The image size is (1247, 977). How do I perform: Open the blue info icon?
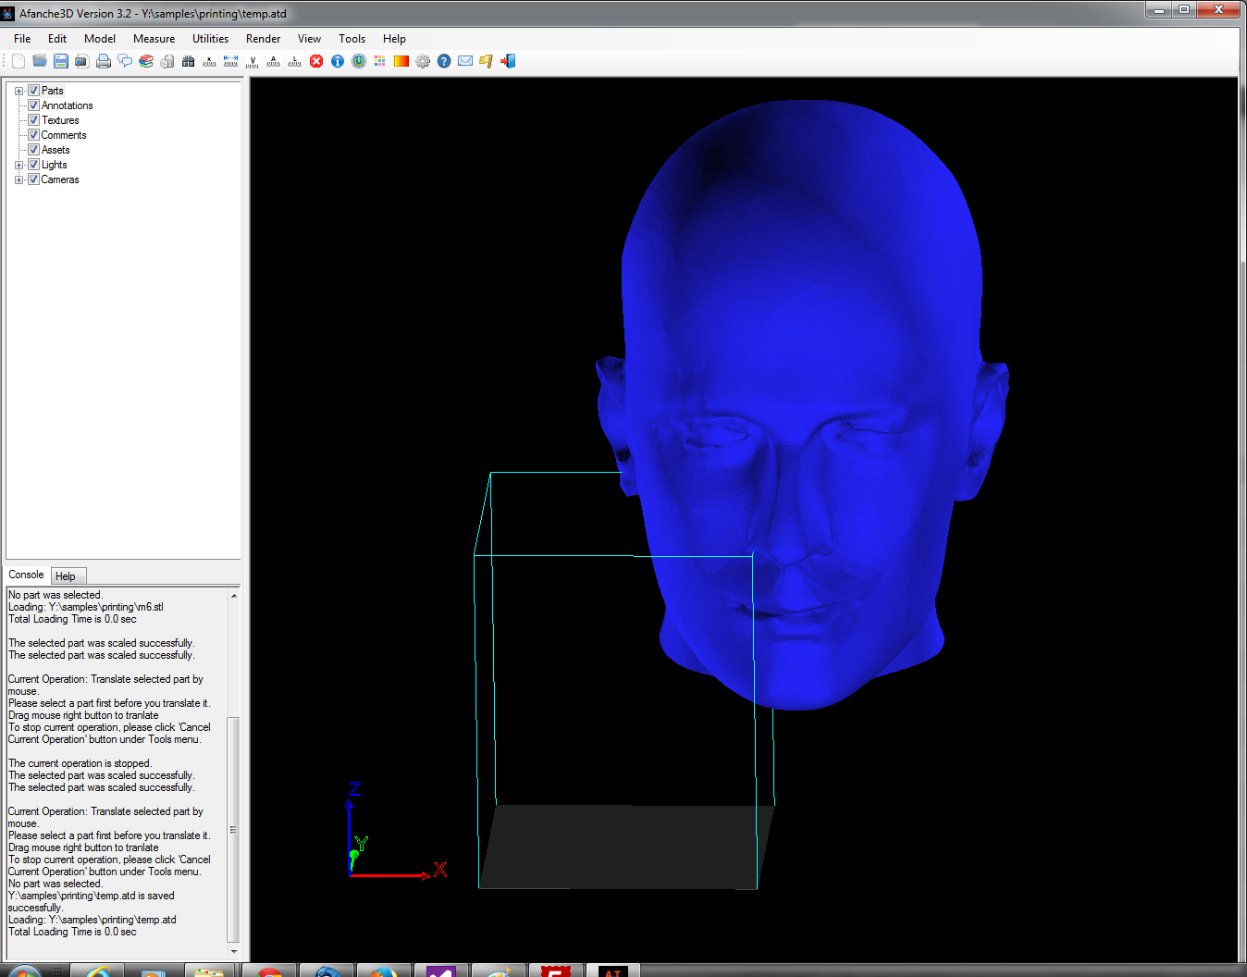tap(338, 61)
